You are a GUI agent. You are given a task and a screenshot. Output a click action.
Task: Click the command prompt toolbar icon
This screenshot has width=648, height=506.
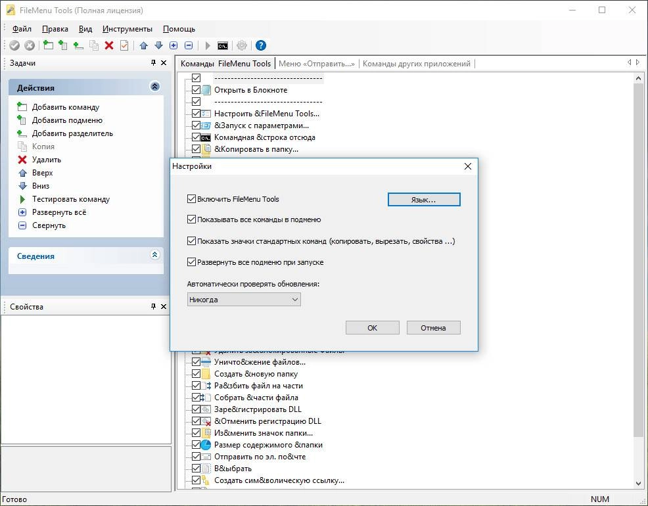tap(223, 45)
